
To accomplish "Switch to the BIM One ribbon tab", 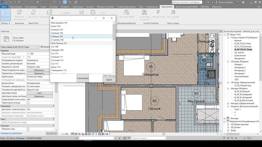I will [x=205, y=7].
